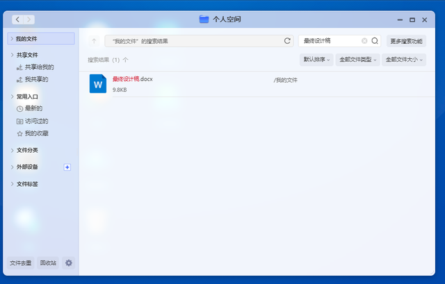445x284 pixels.
Task: Open 共享给我的 in the sidebar
Action: click(39, 67)
